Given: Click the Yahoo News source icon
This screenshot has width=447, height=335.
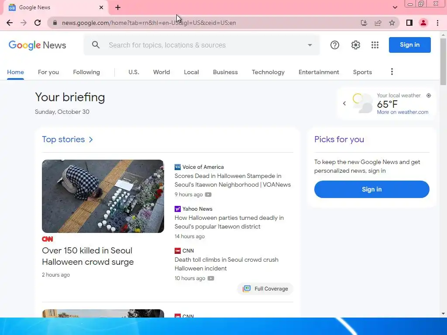Looking at the screenshot, I should point(178,209).
